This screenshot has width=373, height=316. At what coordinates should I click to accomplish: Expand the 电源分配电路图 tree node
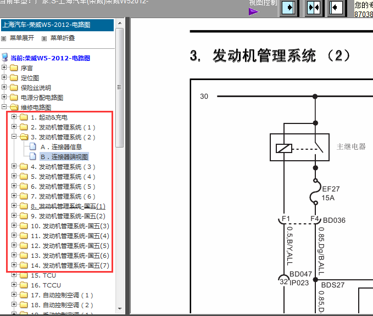[4, 97]
